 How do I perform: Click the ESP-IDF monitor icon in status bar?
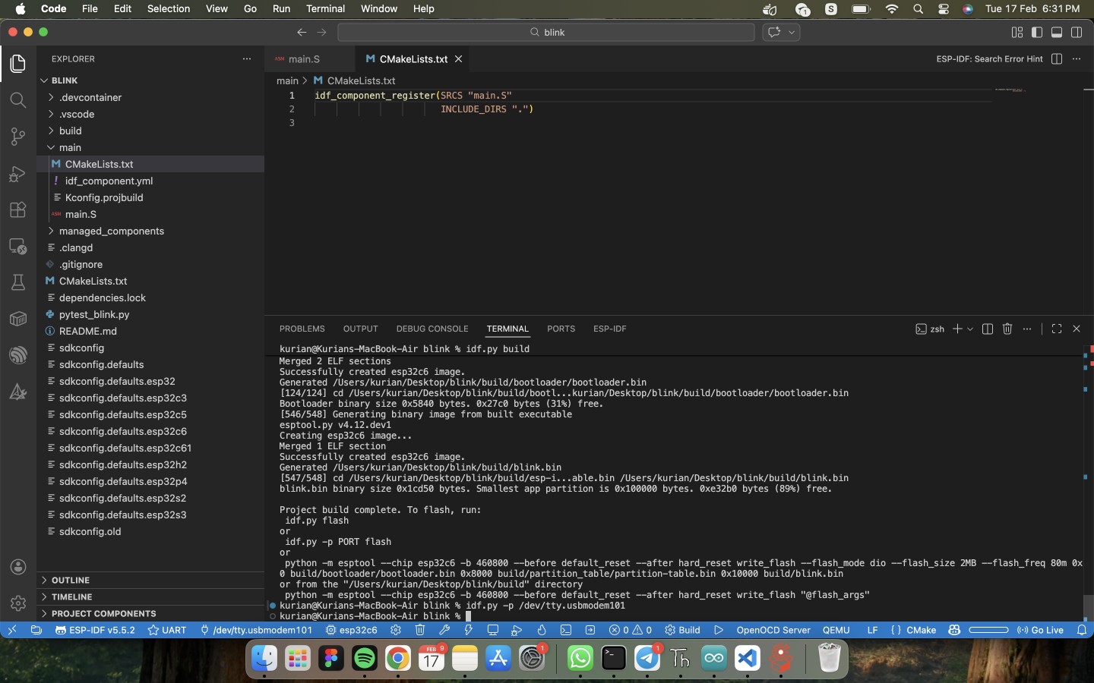(493, 630)
